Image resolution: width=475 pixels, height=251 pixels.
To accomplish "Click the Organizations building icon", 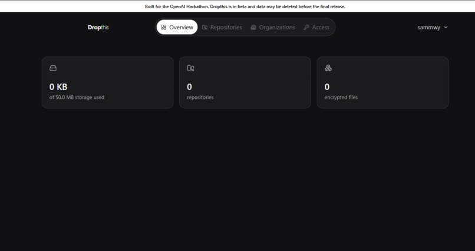I will (253, 27).
